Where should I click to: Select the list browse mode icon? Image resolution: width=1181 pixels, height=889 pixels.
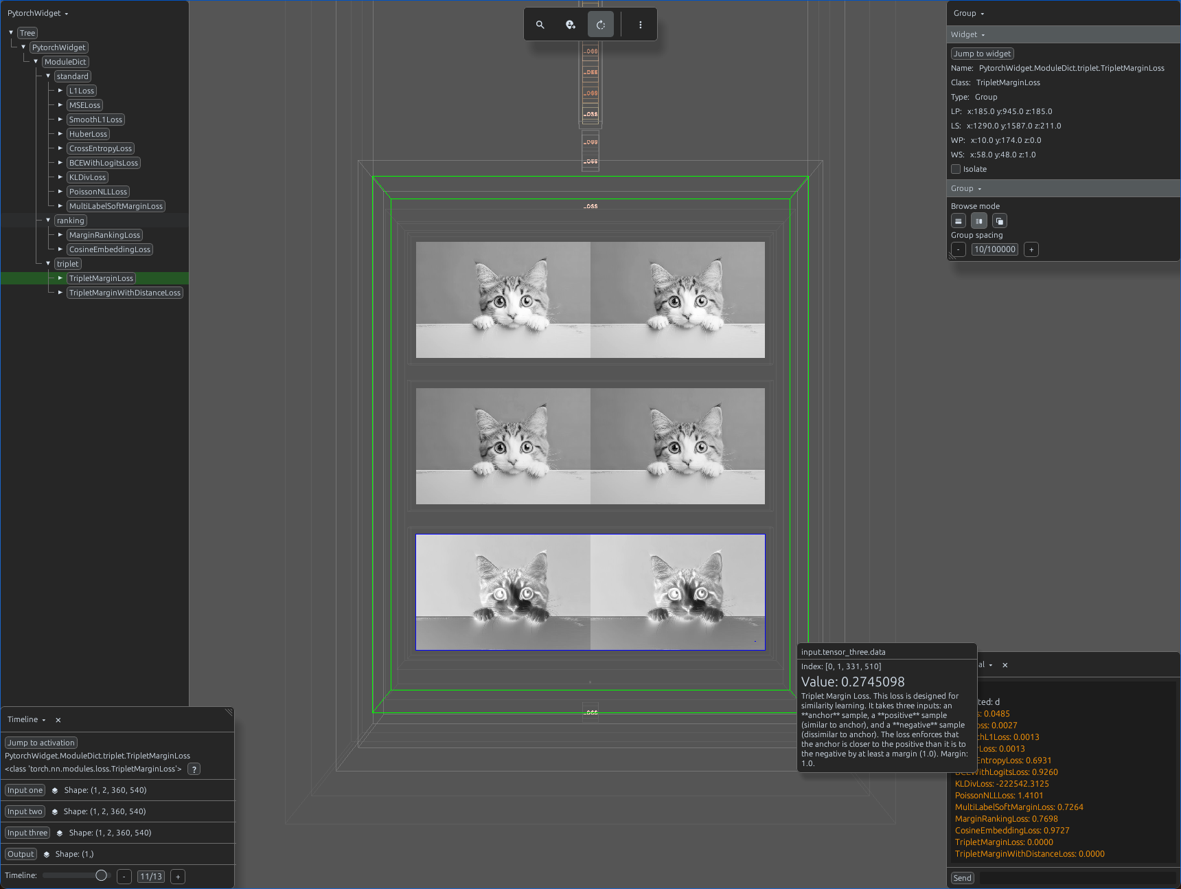959,221
